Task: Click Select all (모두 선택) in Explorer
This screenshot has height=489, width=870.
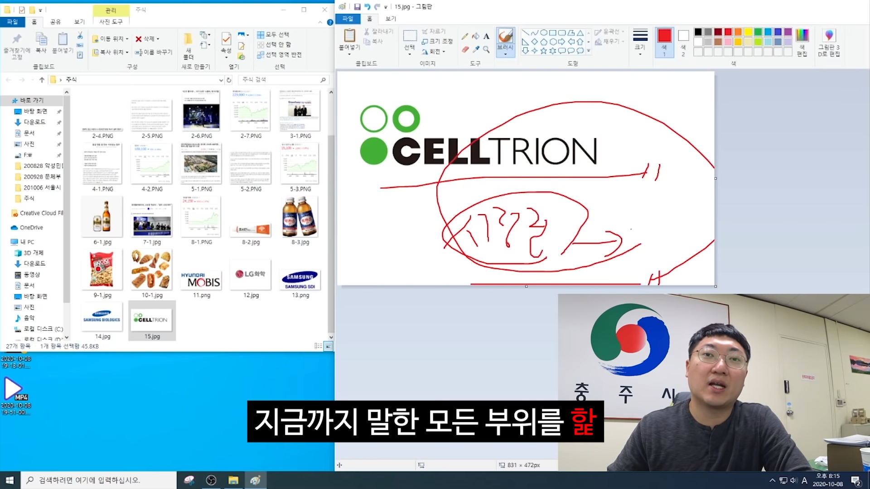Action: 273,34
